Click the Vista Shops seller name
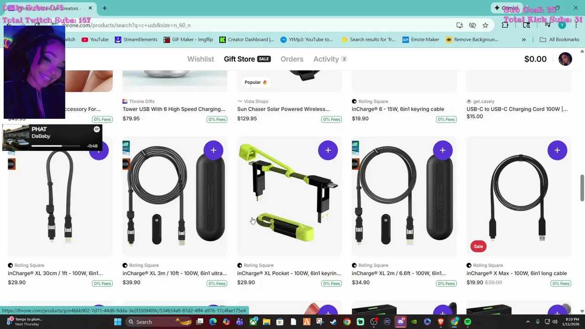This screenshot has width=585, height=329. [256, 101]
